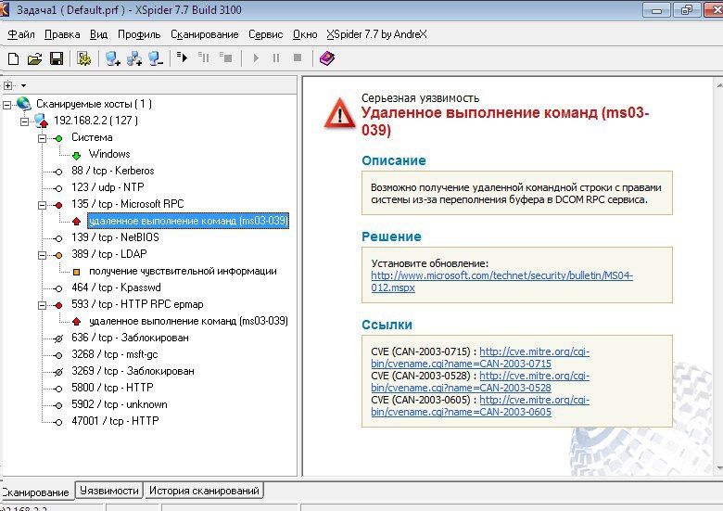The height and width of the screenshot is (511, 723).
Task: Open the XSpider 7.7 by AndreX menu
Action: click(x=376, y=34)
